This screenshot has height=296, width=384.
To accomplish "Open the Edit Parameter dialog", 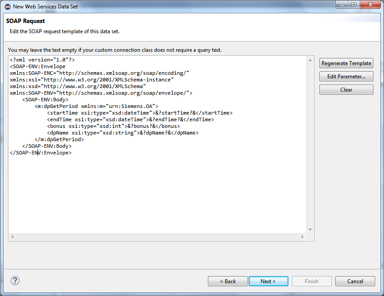I will point(346,77).
